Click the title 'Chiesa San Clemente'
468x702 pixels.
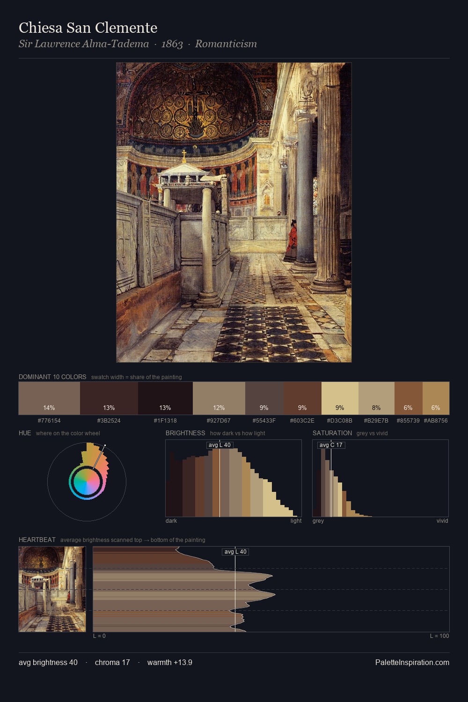(88, 28)
